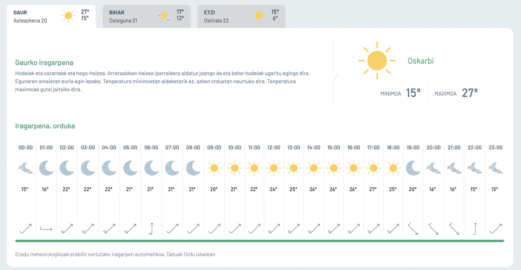Switch to the BIHAR Osteguna 21 tab
Image resolution: width=521 pixels, height=270 pixels.
click(x=147, y=16)
